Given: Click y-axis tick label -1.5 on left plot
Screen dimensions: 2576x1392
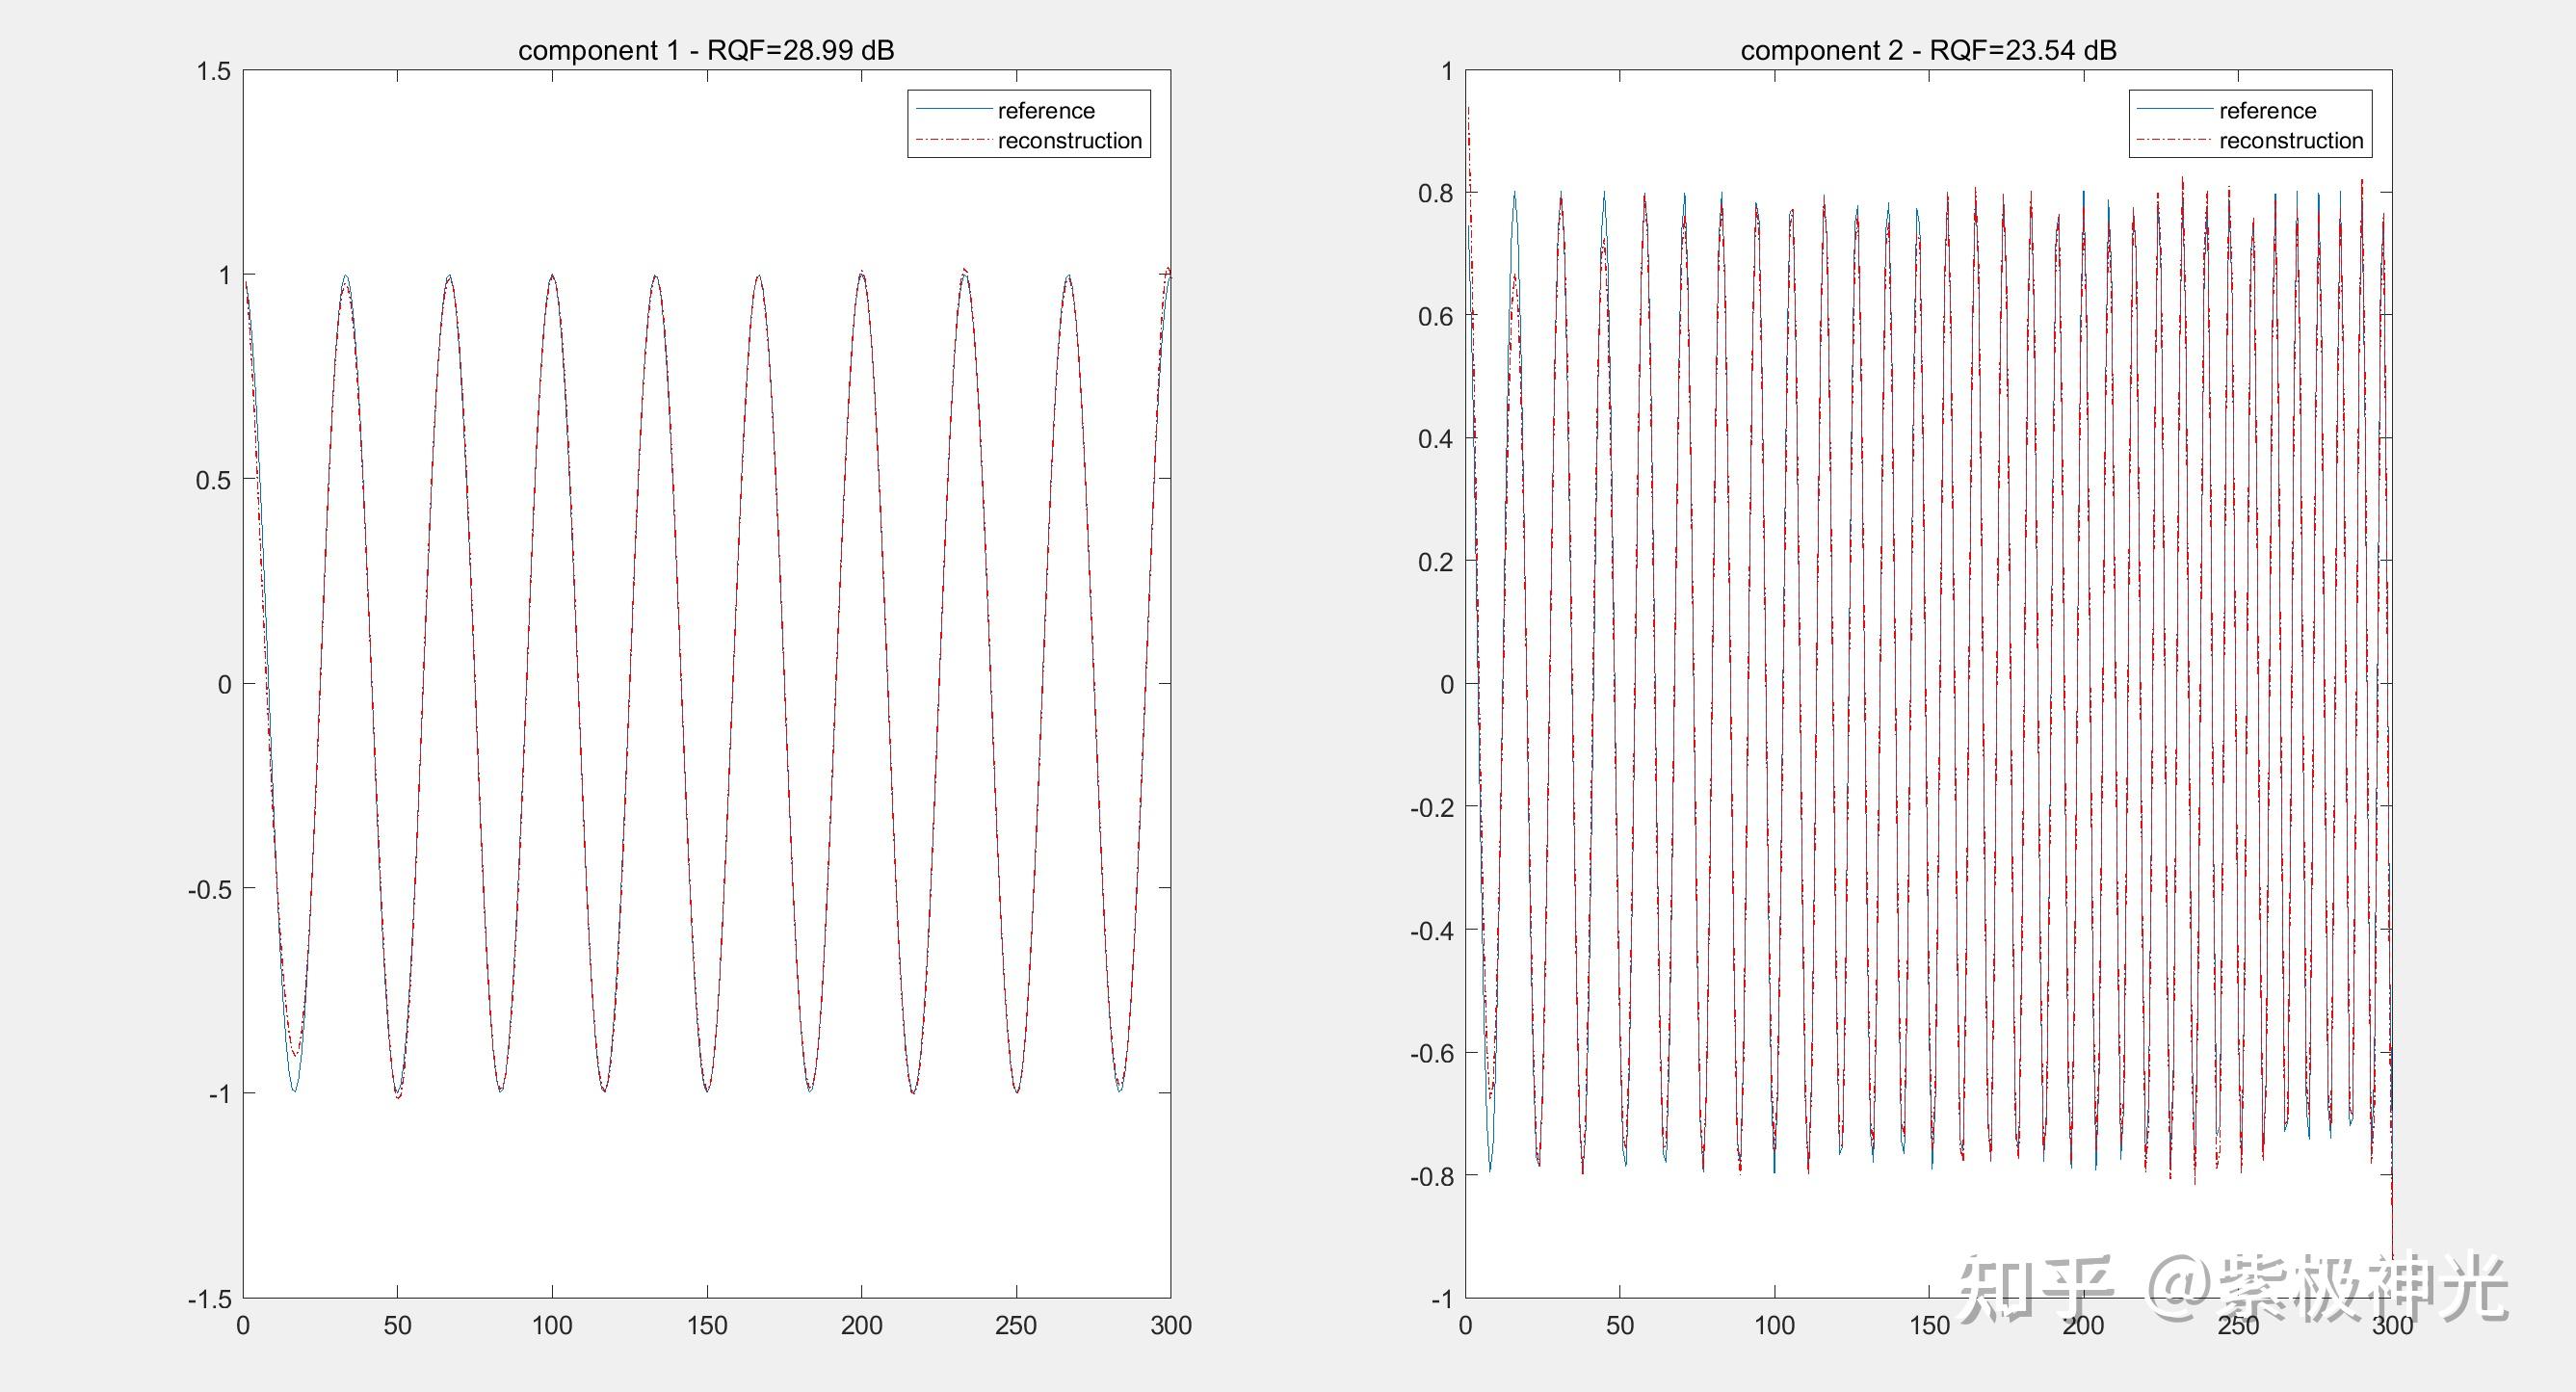Looking at the screenshot, I should 209,1299.
